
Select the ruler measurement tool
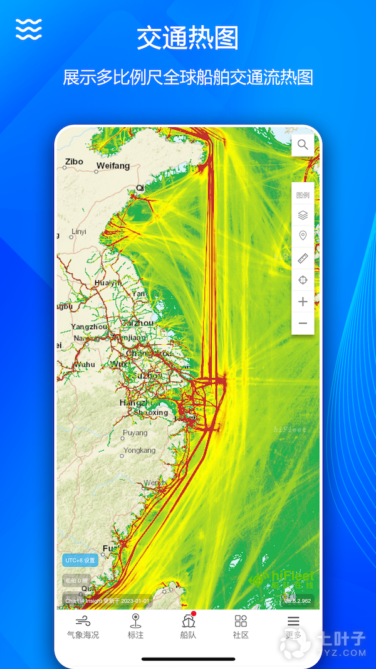point(303,258)
